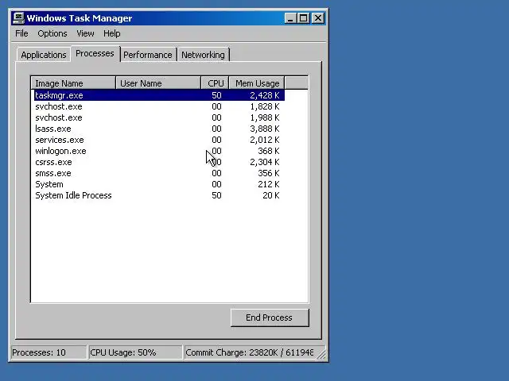Select the winlogon.exe process
Image resolution: width=509 pixels, height=381 pixels.
point(159,151)
